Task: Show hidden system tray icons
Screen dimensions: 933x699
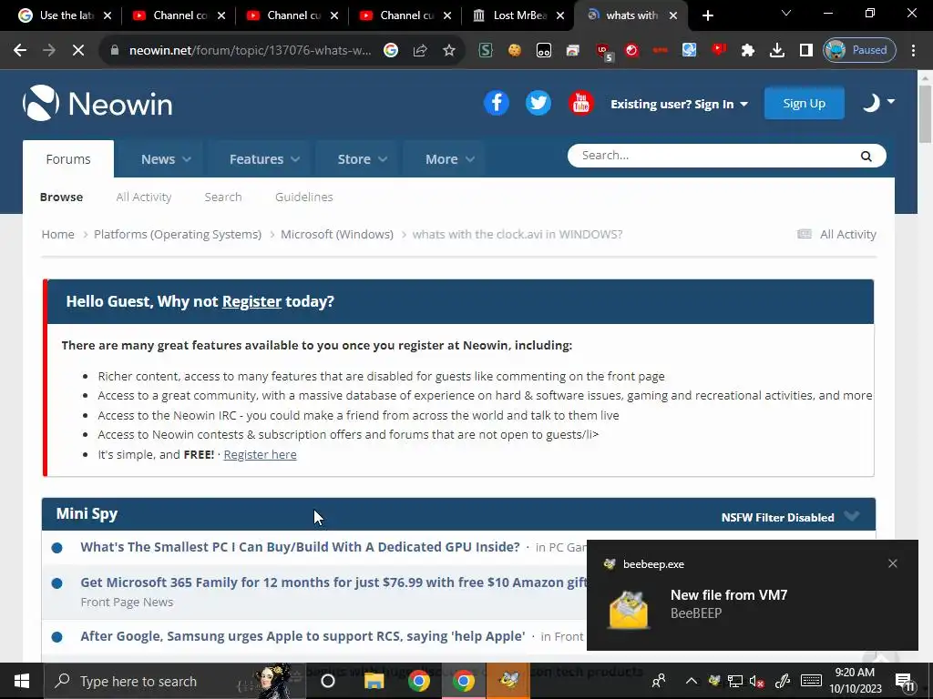Action: [691, 681]
